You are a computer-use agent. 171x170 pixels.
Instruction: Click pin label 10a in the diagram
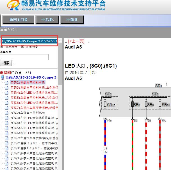click(164, 121)
